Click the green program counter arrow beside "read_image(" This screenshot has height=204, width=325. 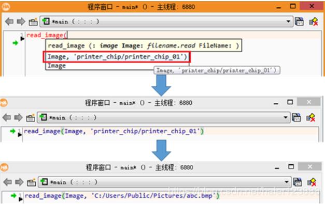(x=15, y=43)
